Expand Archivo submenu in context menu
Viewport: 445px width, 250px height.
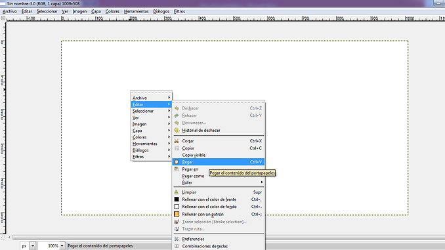click(151, 98)
